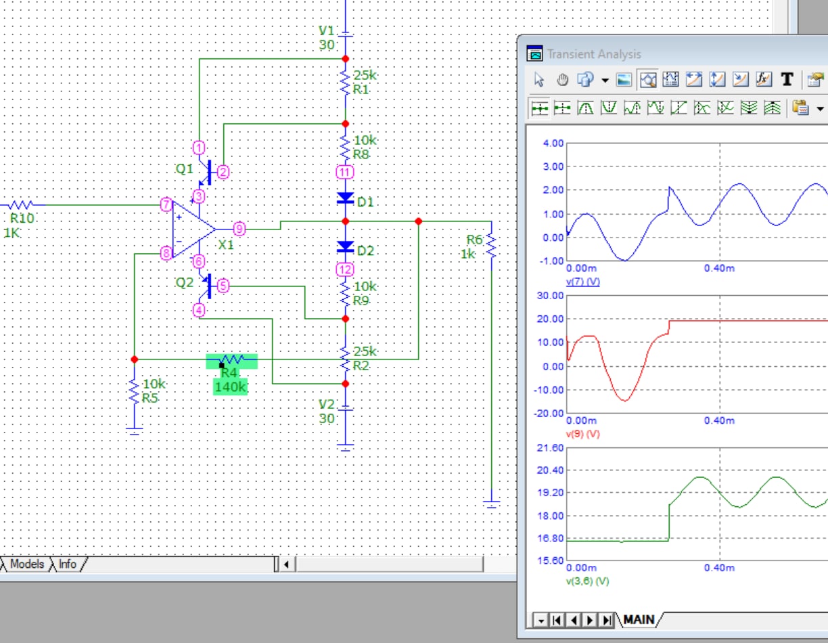This screenshot has width=828, height=643.
Task: Click node number 7 at op-amp input
Action: click(x=166, y=204)
